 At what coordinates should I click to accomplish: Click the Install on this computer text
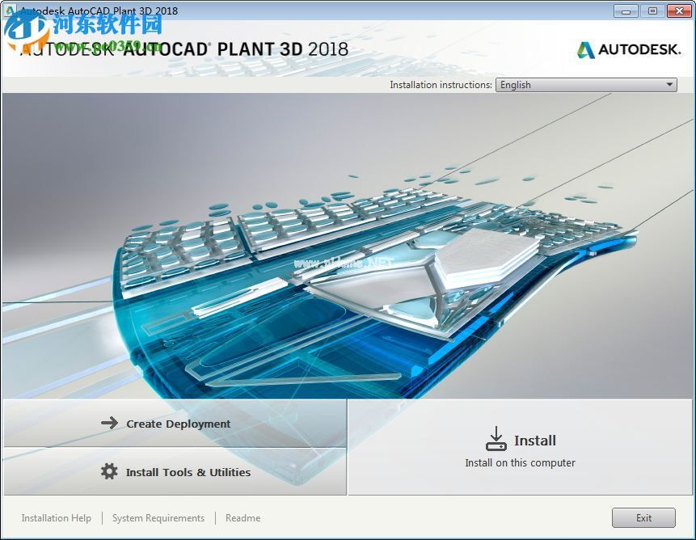click(520, 462)
